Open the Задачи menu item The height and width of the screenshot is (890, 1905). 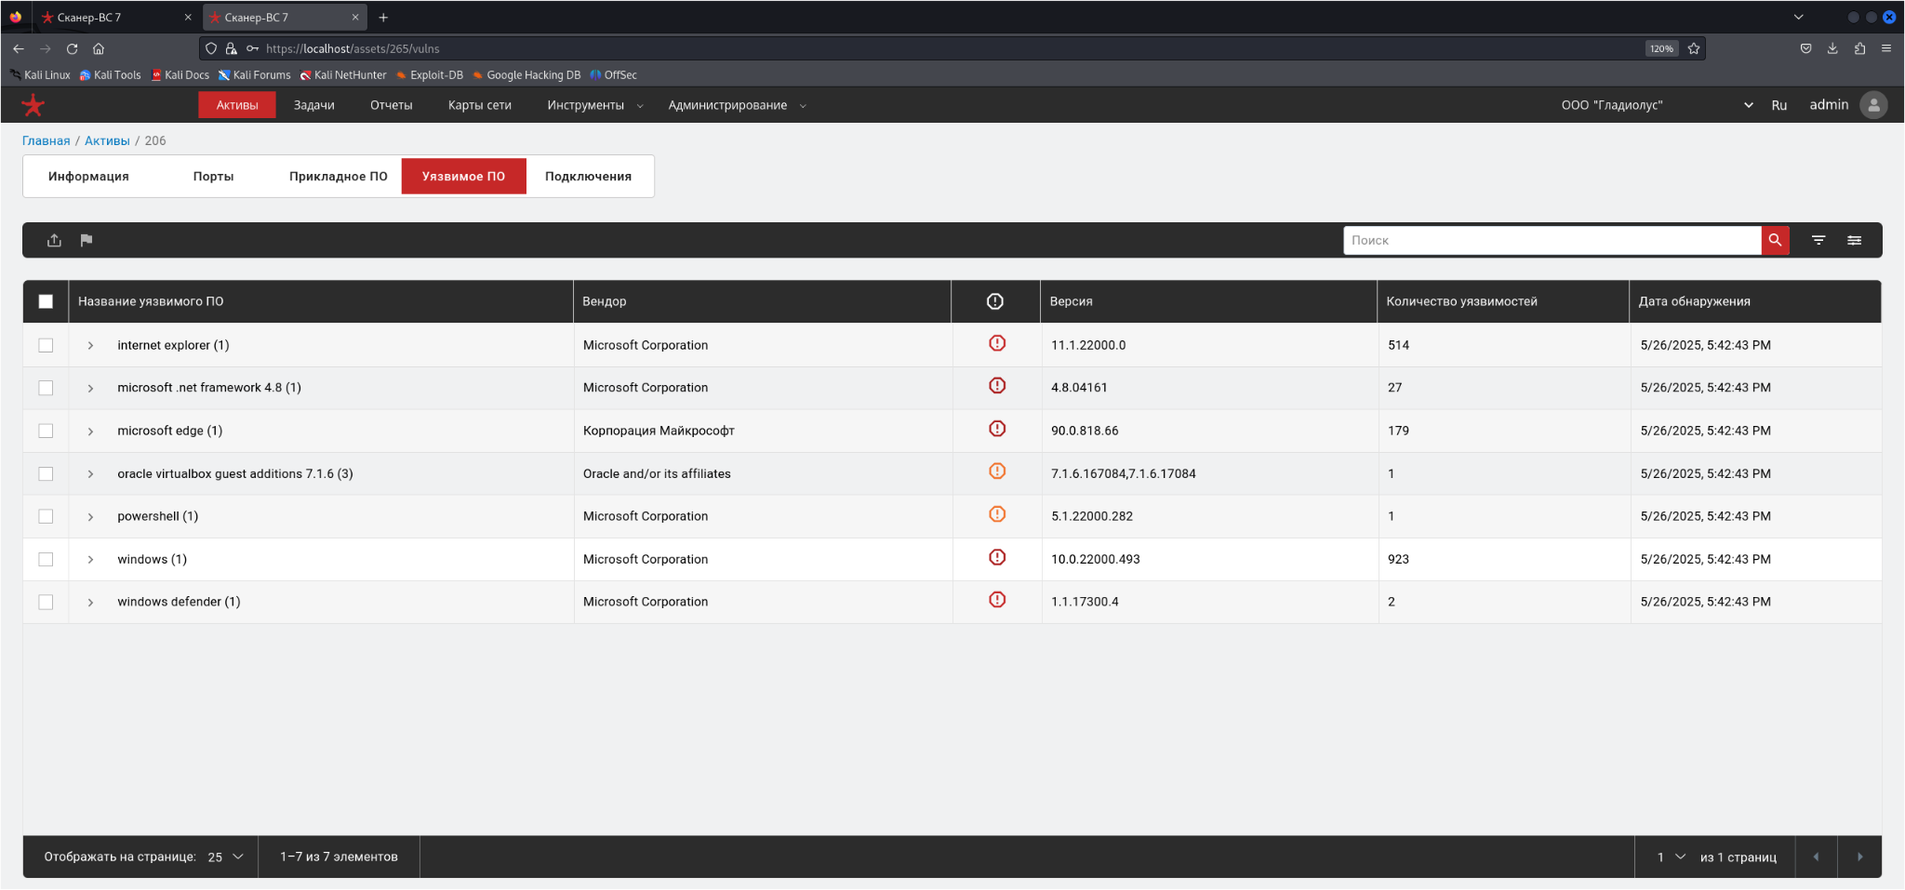click(x=314, y=105)
